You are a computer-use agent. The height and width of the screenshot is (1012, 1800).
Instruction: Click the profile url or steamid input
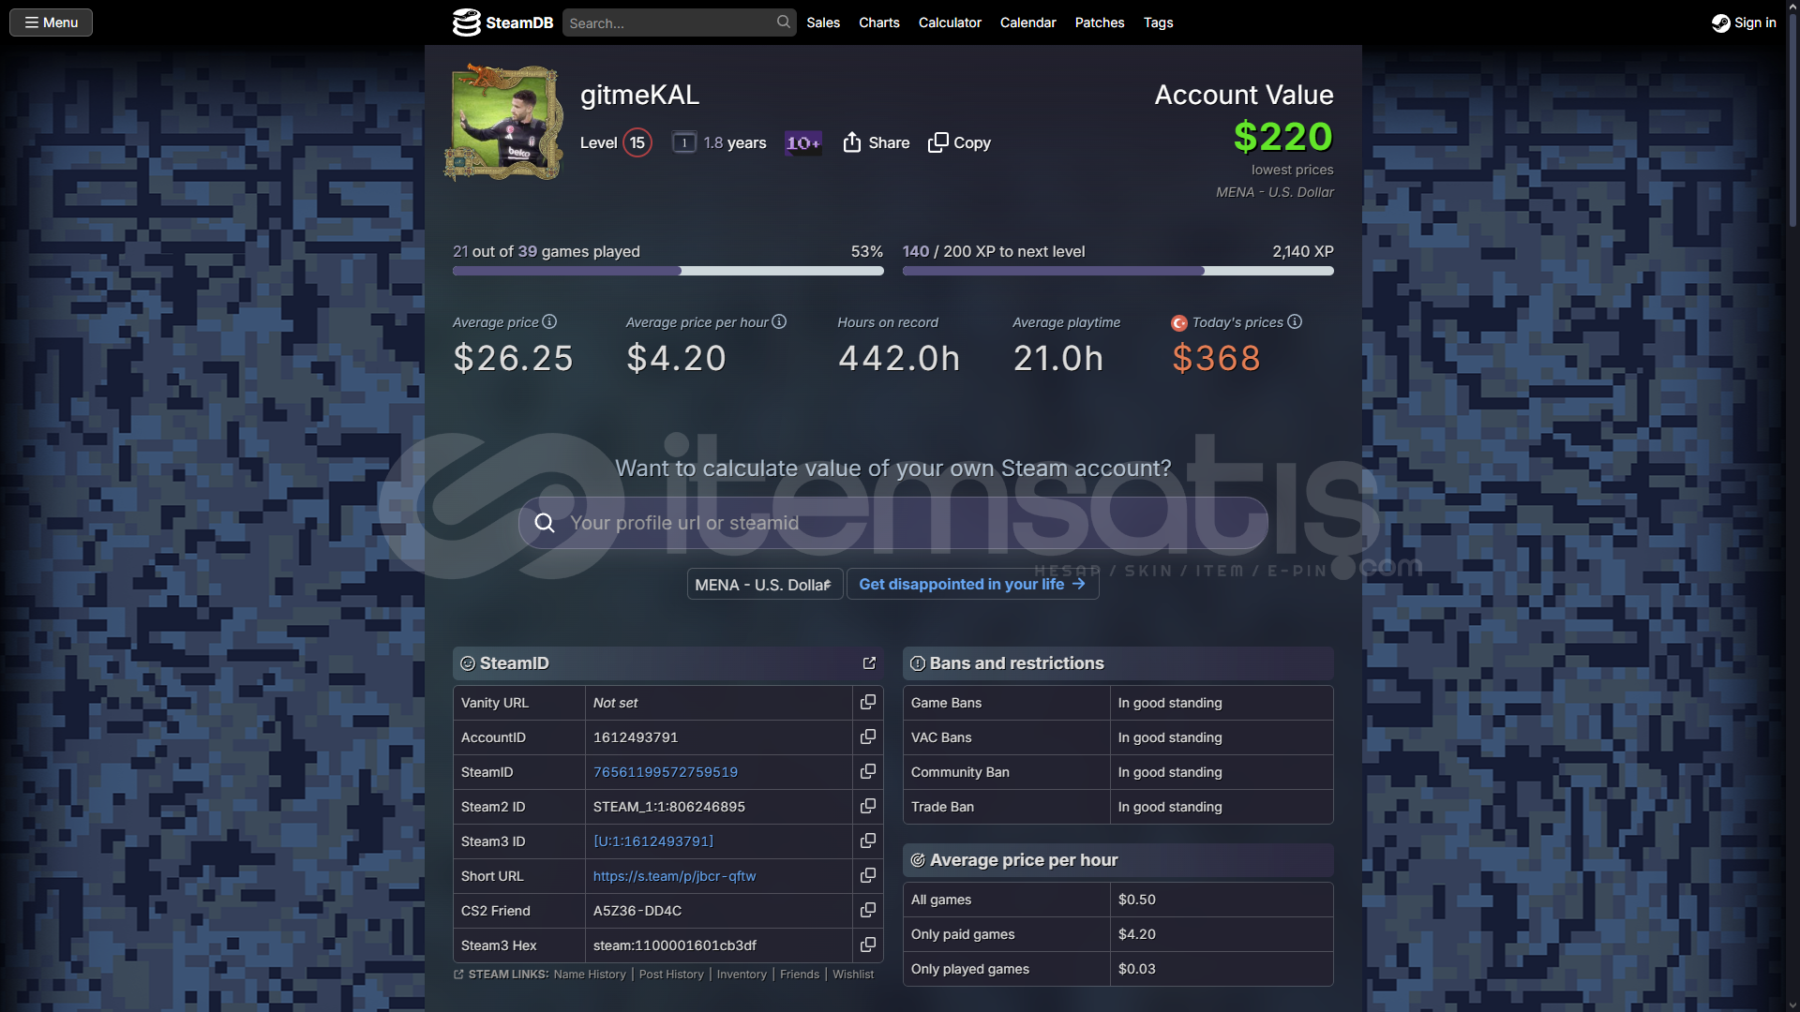pos(893,523)
